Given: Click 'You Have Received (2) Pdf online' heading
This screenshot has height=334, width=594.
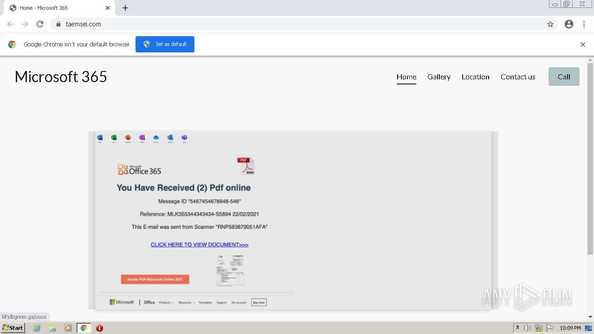Looking at the screenshot, I should click(184, 188).
